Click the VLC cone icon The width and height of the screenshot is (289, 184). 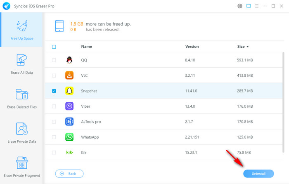click(69, 75)
